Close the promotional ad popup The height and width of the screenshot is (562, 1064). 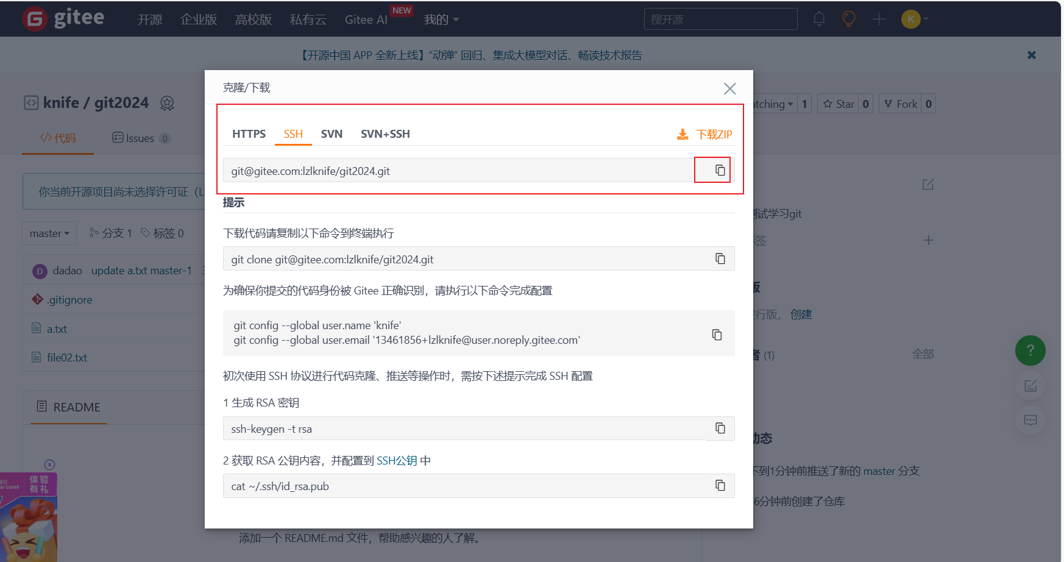point(50,464)
